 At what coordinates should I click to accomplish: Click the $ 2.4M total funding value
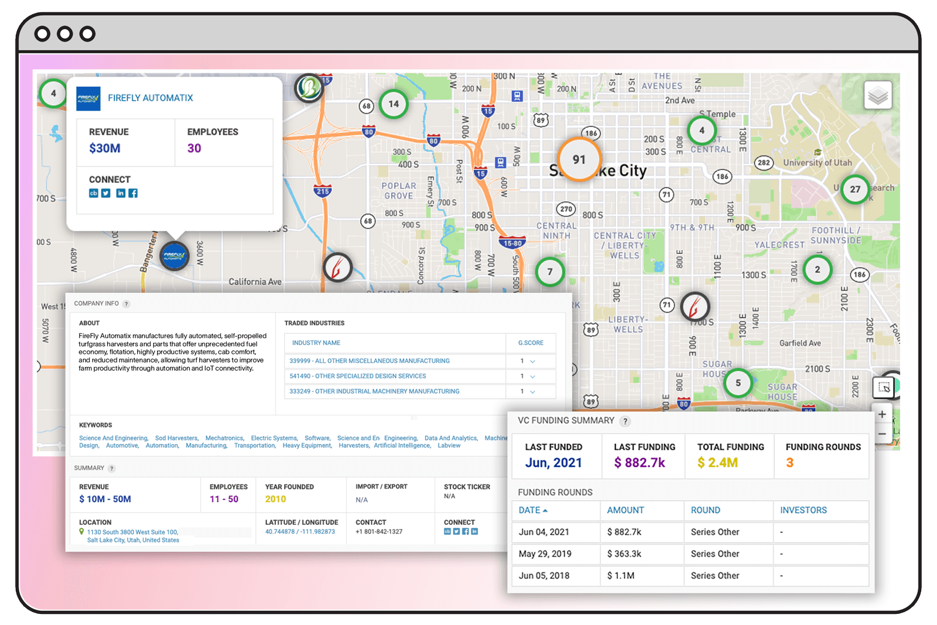coord(717,463)
